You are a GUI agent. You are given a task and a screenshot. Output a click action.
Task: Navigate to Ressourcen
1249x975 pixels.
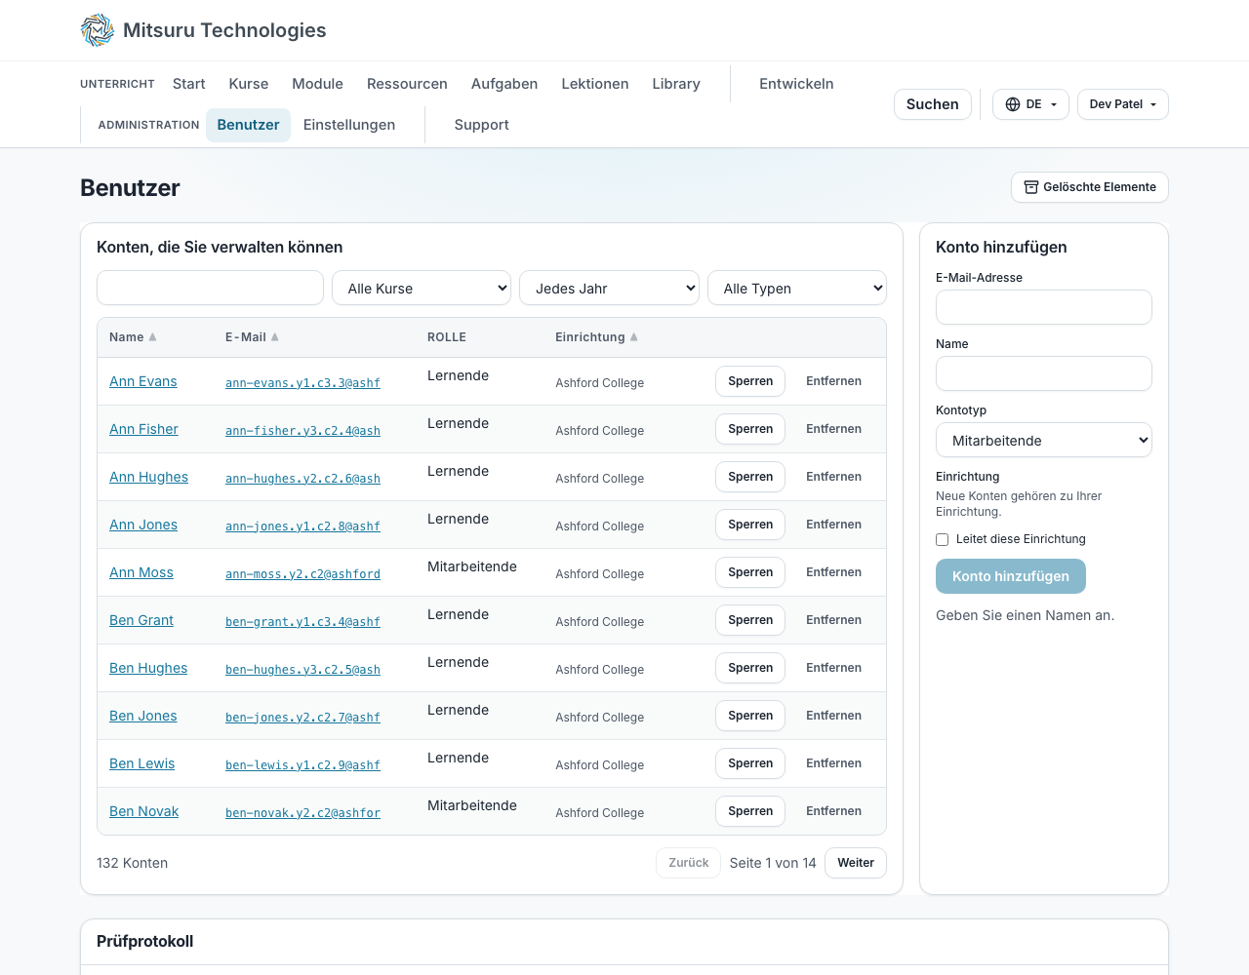pos(407,84)
